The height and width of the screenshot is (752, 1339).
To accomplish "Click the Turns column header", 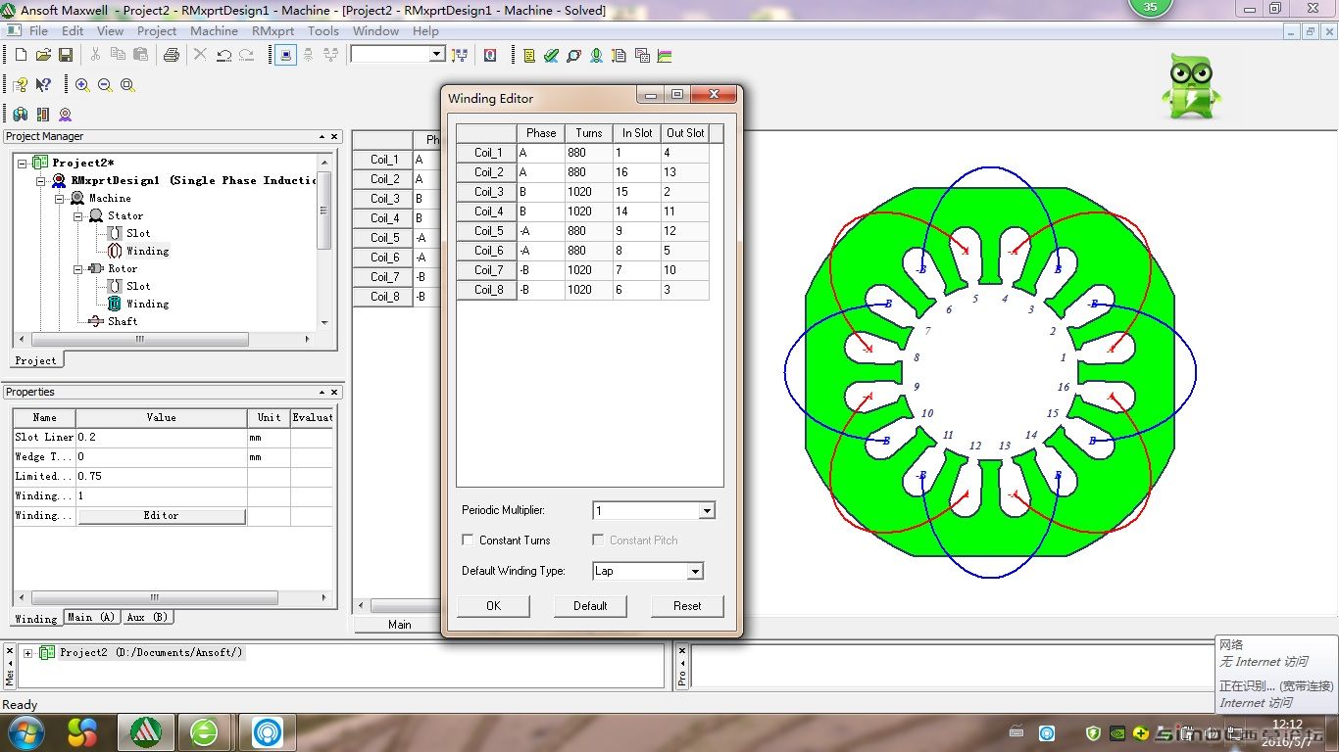I will point(589,133).
